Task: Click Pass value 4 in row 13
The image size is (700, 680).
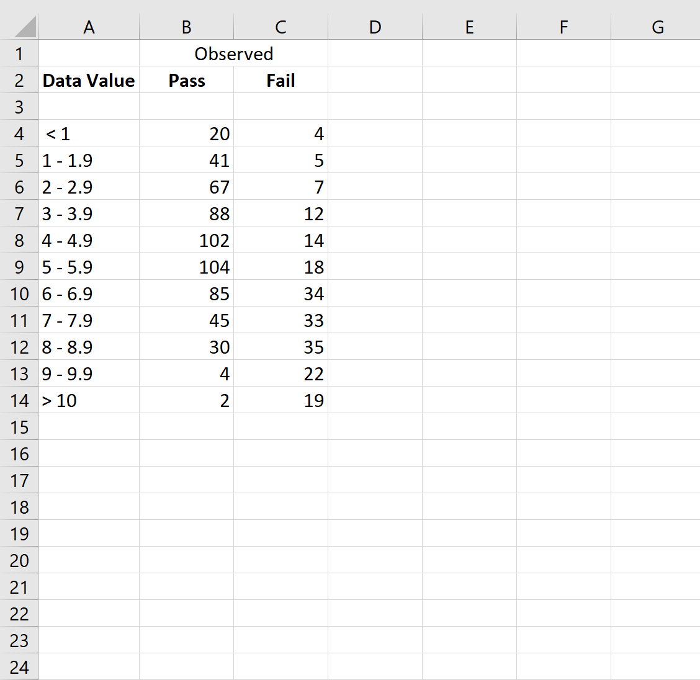Action: tap(187, 374)
